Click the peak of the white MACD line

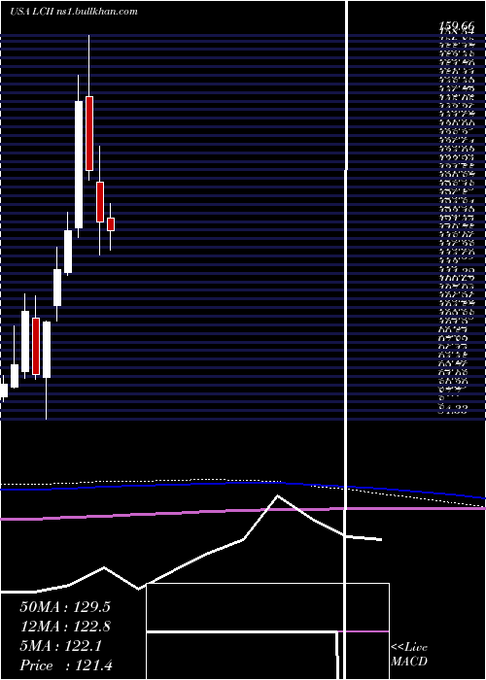tap(278, 495)
